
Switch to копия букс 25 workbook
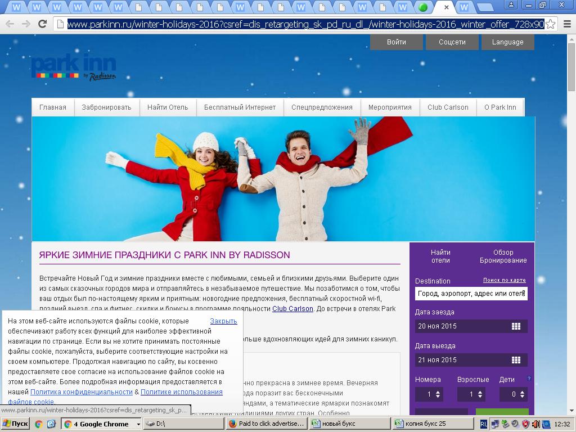[x=433, y=424]
